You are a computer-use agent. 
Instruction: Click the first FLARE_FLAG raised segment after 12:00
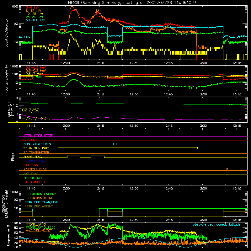[74, 156]
